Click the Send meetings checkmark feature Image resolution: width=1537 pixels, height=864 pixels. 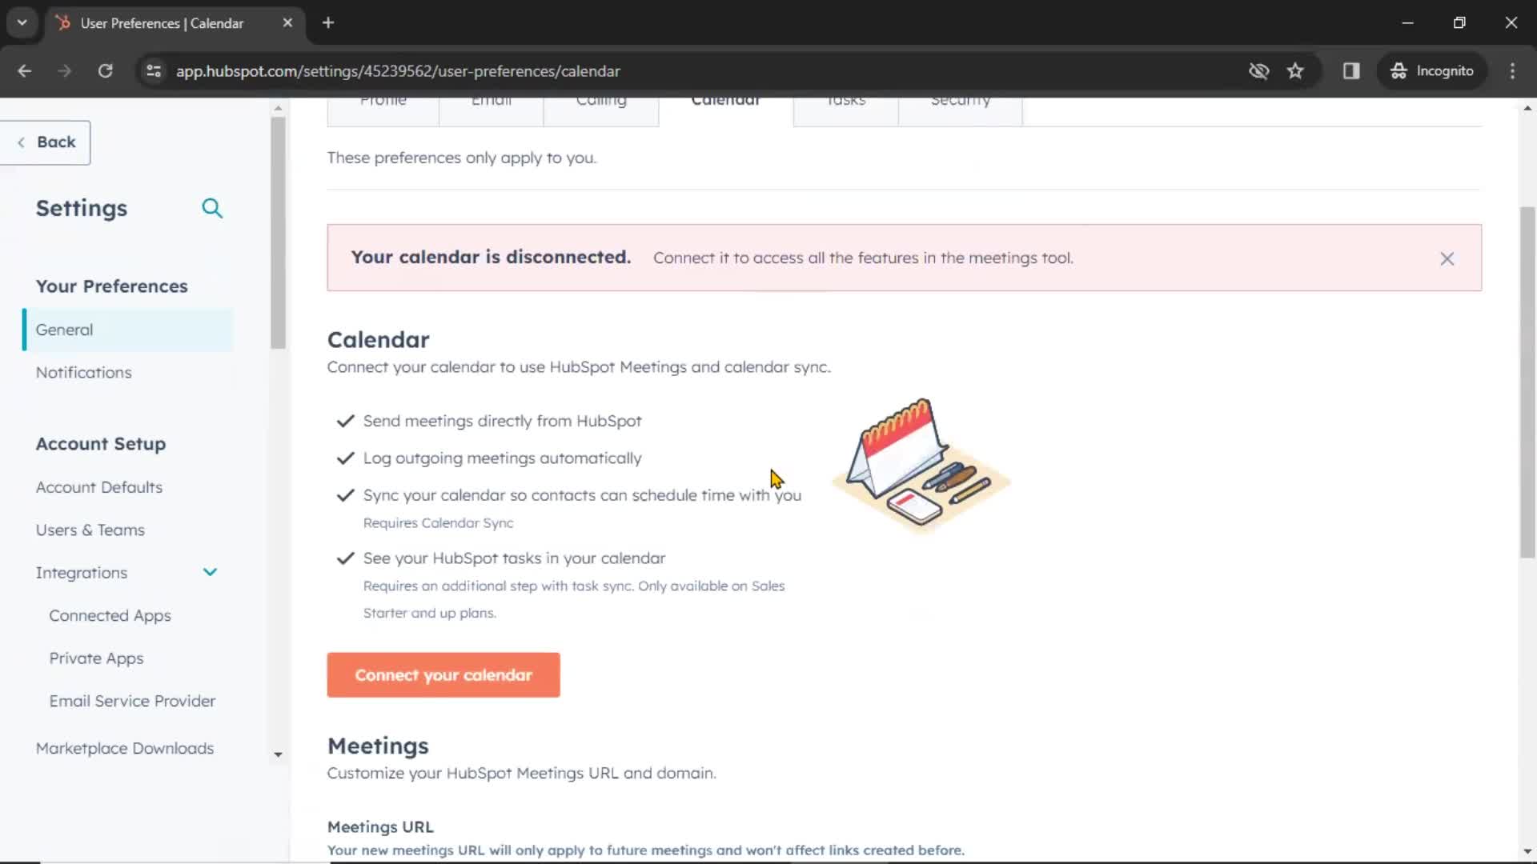(345, 420)
